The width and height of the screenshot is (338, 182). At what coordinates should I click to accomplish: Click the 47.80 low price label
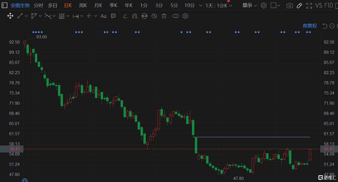(239, 178)
